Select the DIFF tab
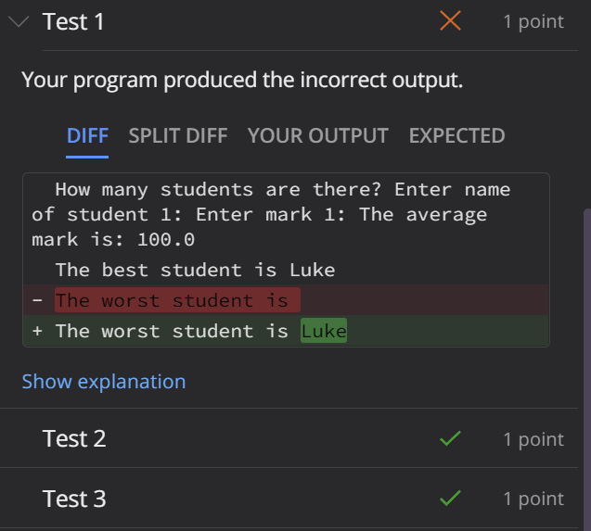The width and height of the screenshot is (591, 531). click(87, 136)
